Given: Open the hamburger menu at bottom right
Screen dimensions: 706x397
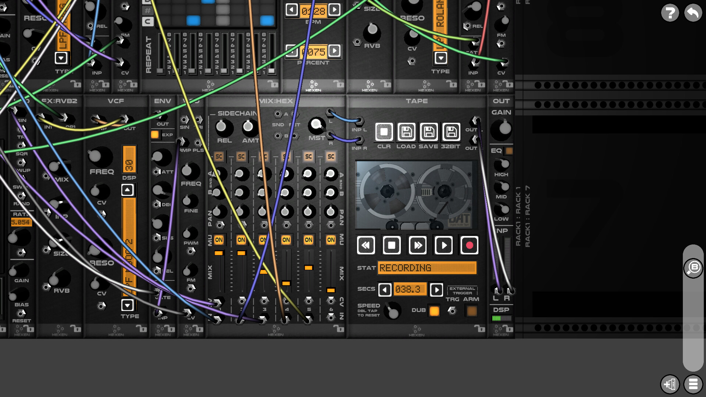Looking at the screenshot, I should pyautogui.click(x=693, y=385).
